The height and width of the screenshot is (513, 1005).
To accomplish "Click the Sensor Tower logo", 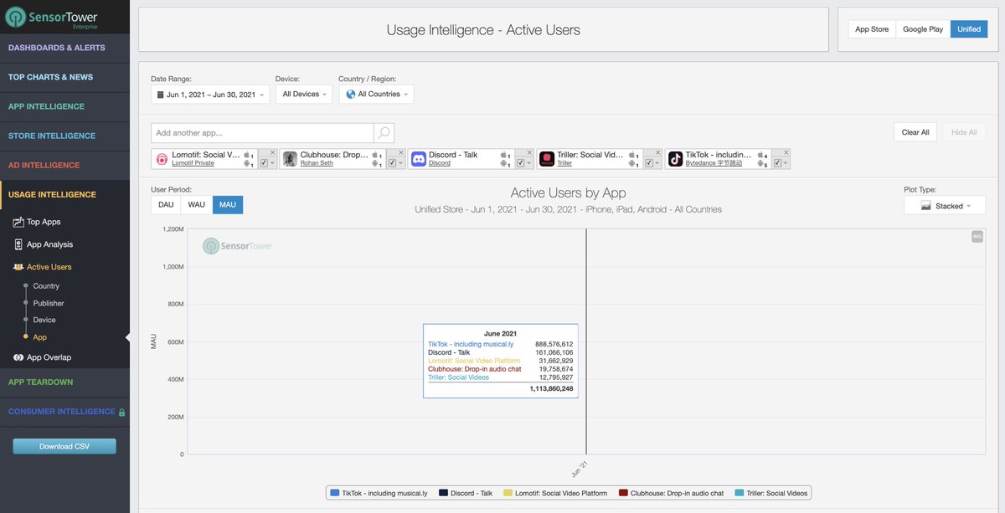I will [x=52, y=17].
